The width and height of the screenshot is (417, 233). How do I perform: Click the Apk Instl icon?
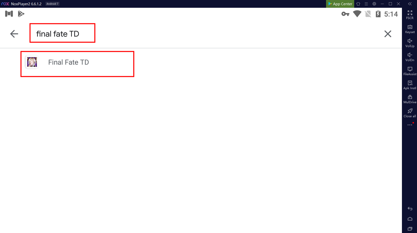(410, 85)
